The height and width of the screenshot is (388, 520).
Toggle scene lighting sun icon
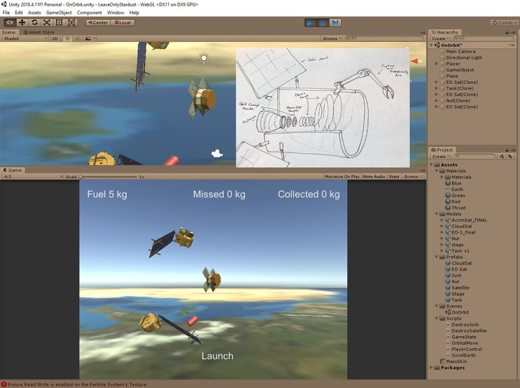67,38
